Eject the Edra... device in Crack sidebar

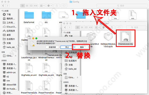coord(78,78)
